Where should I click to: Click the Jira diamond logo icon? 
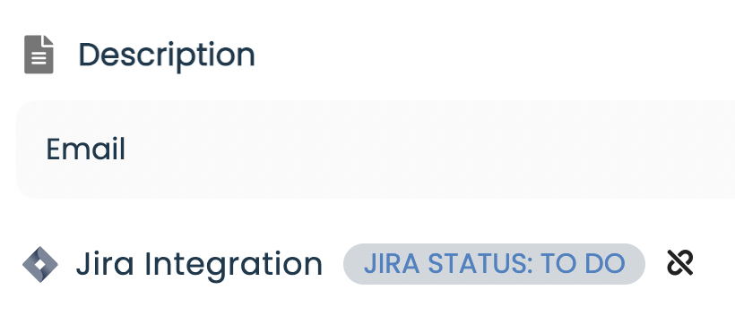(x=40, y=264)
